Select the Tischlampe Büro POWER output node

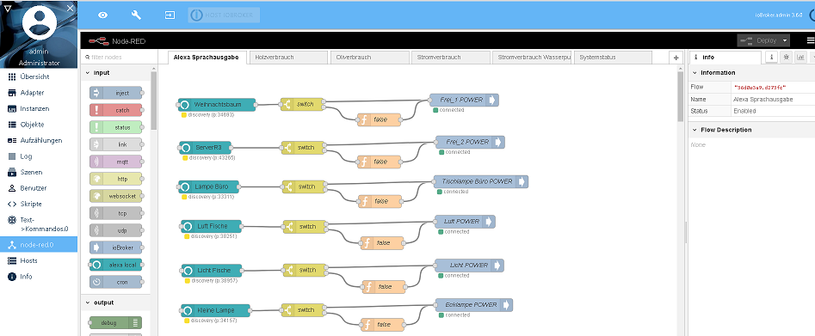click(481, 181)
